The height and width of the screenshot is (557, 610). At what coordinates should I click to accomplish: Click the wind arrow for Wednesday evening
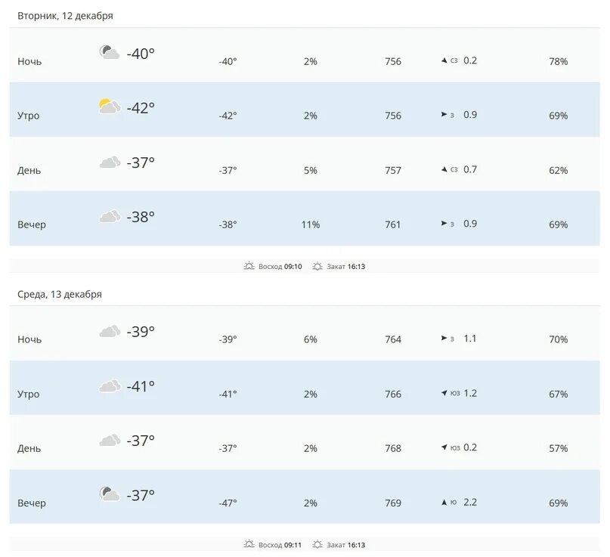444,502
